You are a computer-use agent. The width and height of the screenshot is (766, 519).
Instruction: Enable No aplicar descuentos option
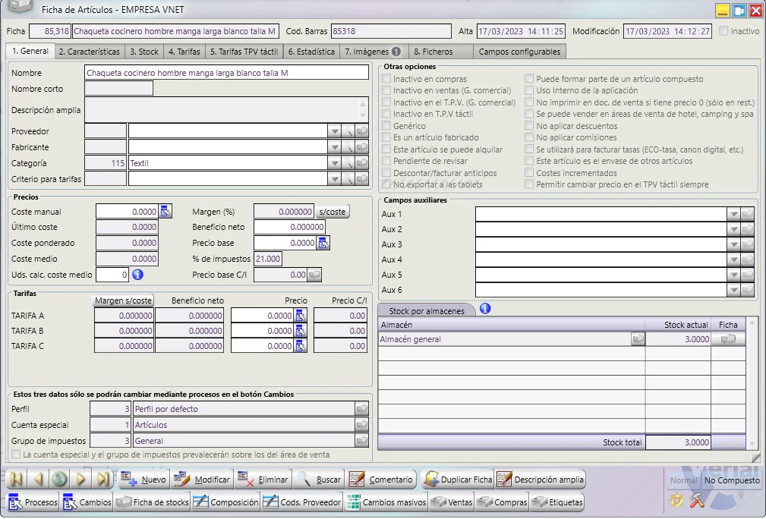pos(529,126)
